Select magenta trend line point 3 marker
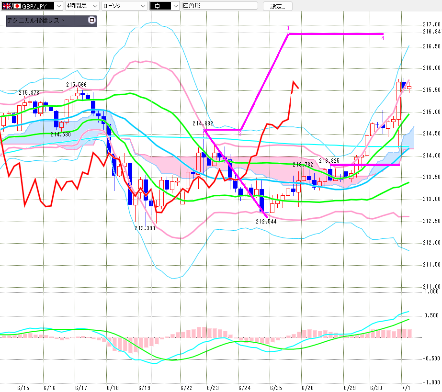The width and height of the screenshot is (442, 392). [x=287, y=28]
